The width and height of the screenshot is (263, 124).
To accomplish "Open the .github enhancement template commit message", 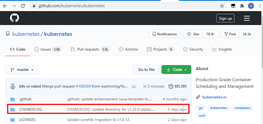I will (110, 99).
